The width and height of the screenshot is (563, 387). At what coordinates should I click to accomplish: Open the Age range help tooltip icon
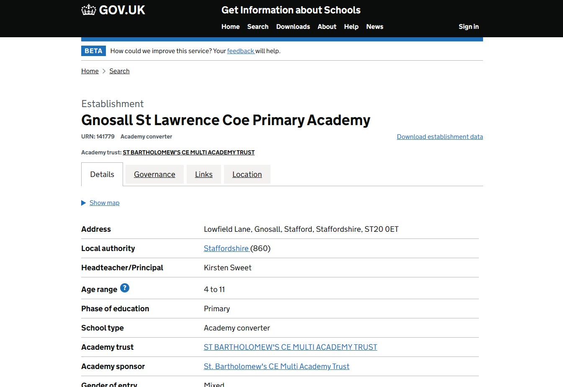click(124, 287)
